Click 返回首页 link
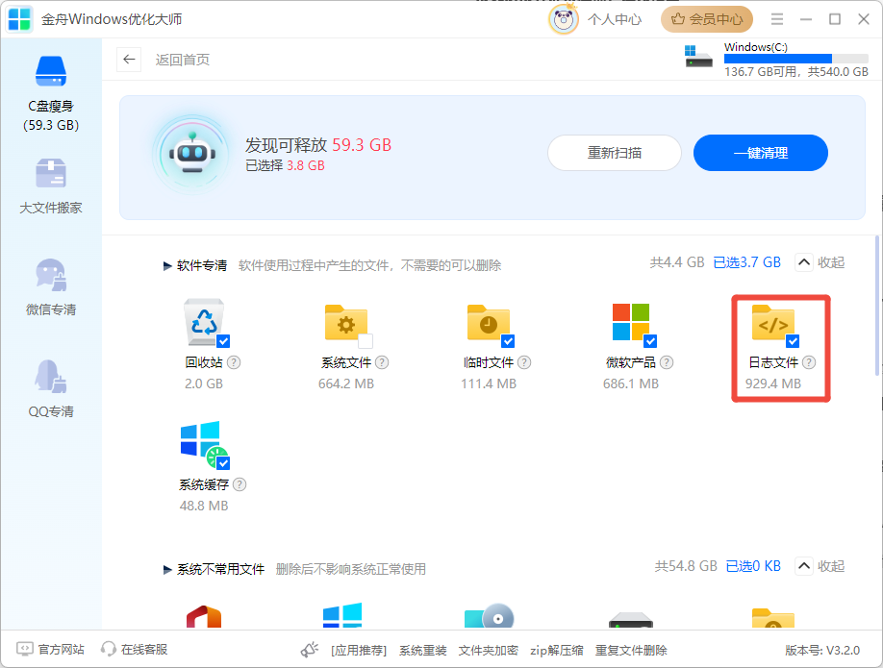Screen dimensions: 883x668 [183, 60]
